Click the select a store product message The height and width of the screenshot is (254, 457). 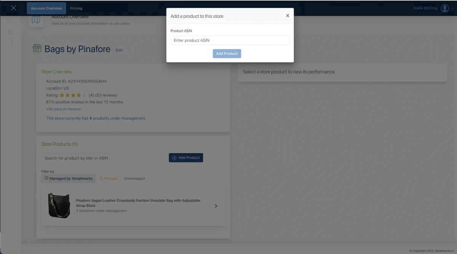click(289, 72)
